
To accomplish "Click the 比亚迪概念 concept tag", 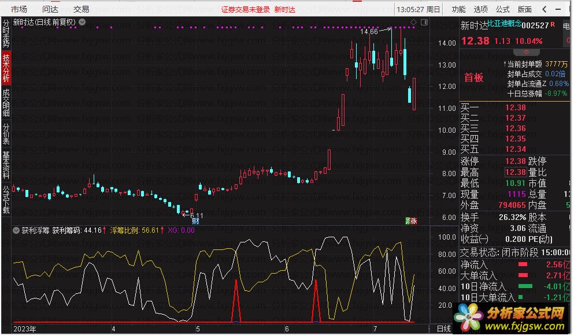I will [504, 24].
